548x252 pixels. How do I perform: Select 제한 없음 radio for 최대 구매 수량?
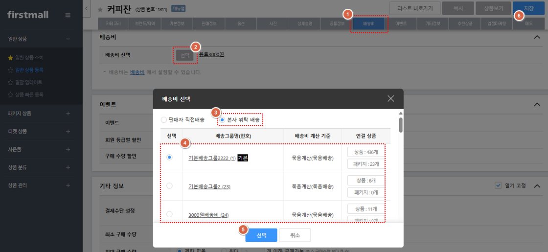[x=180, y=250]
